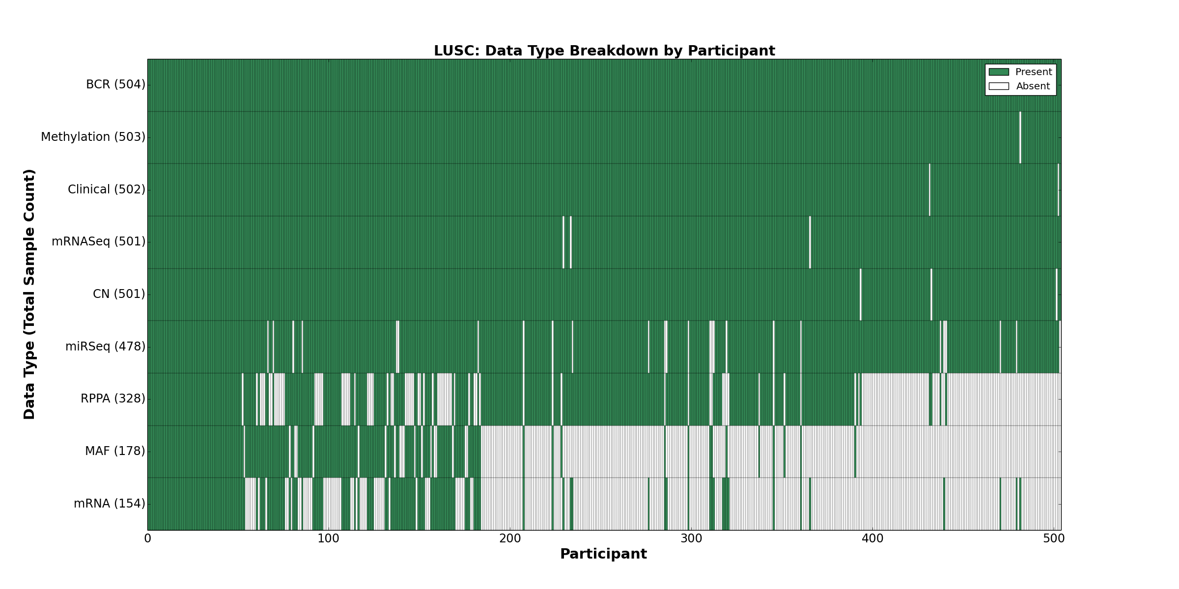Click the MAF (178) row label
This screenshot has height=589, width=1179.
coord(115,451)
